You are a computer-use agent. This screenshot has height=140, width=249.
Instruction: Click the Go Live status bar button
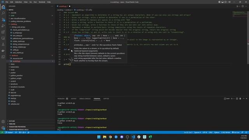(236, 132)
